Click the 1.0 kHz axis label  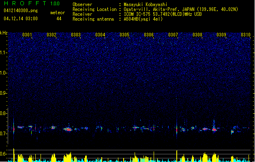click(4, 73)
